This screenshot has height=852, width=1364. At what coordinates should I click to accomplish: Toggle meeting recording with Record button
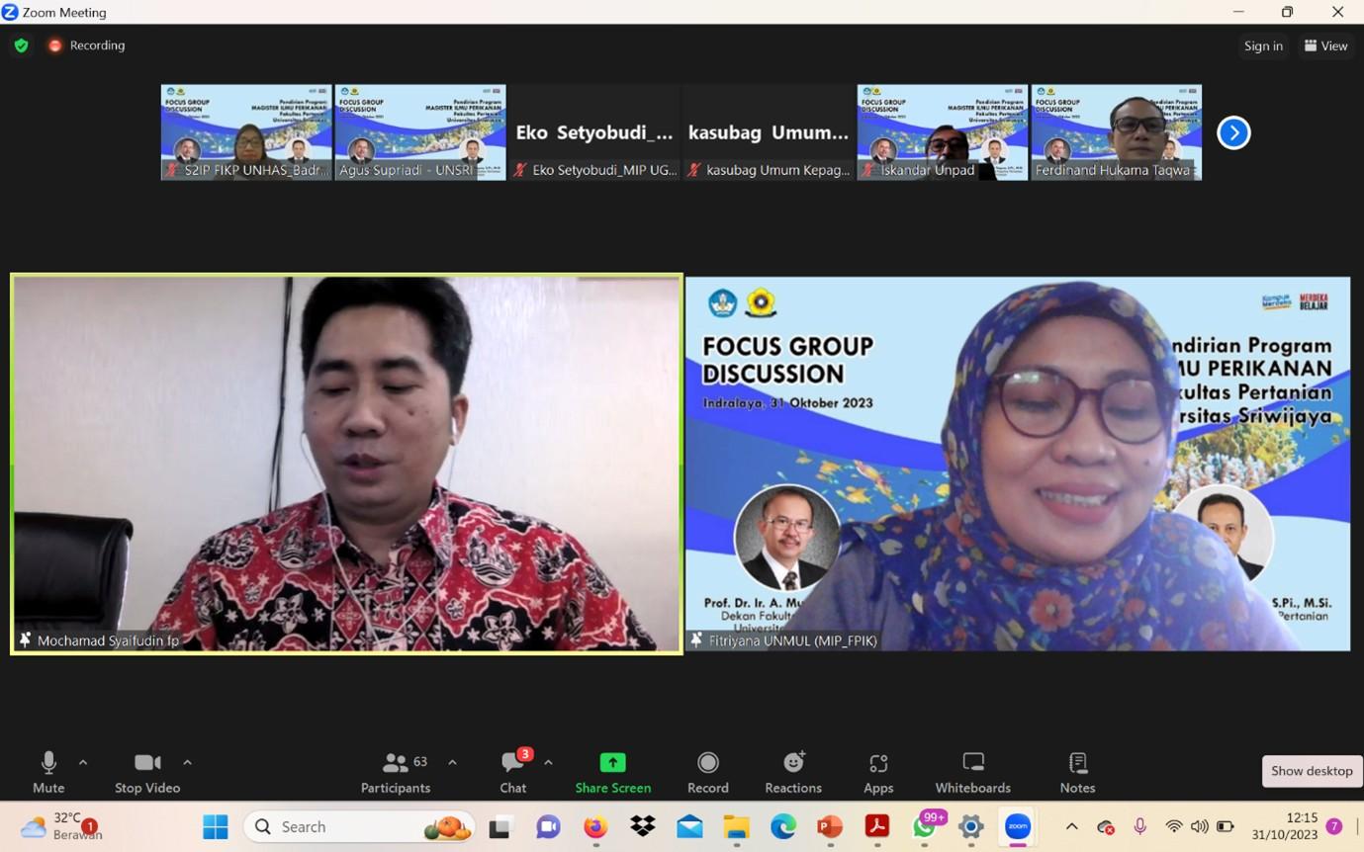(x=707, y=772)
